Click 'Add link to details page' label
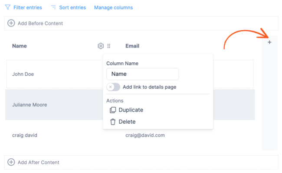Viewport: 282px width, 173px height. pyautogui.click(x=149, y=87)
